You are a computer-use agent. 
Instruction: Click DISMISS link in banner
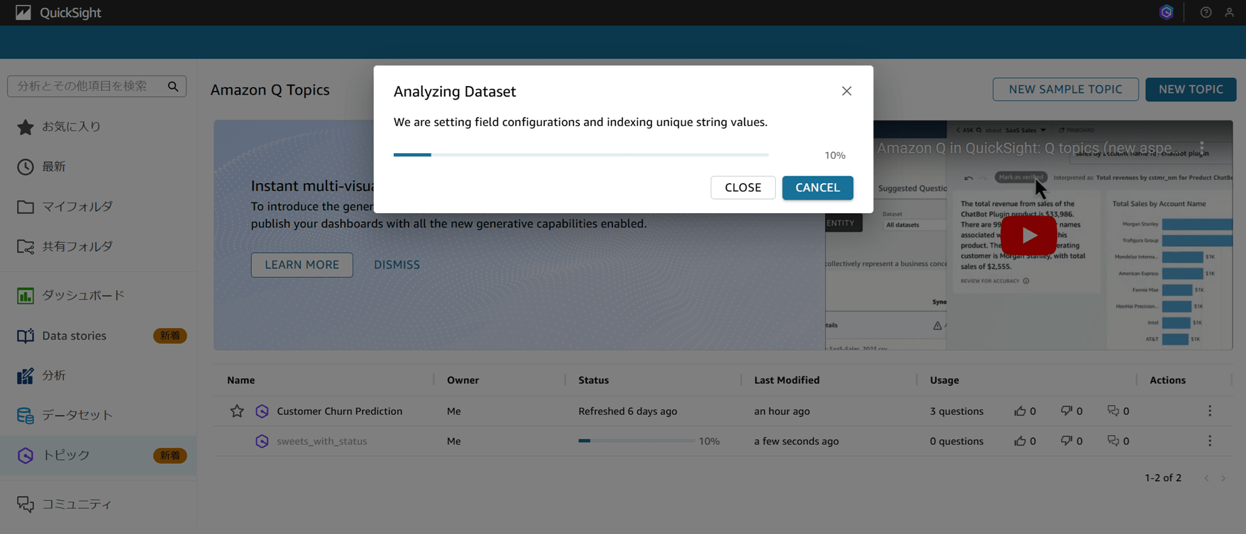(397, 265)
